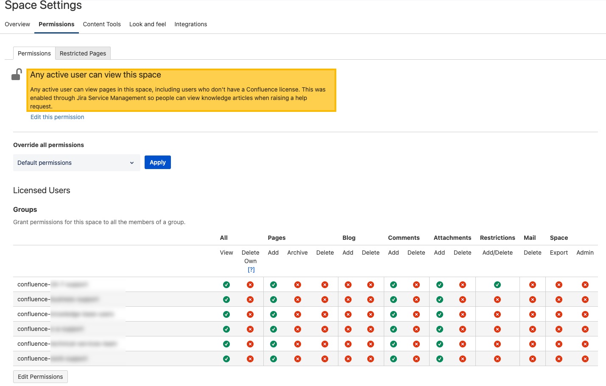Viewport: 606px width, 386px height.
Task: Click the Groups subheading
Action: coord(25,209)
